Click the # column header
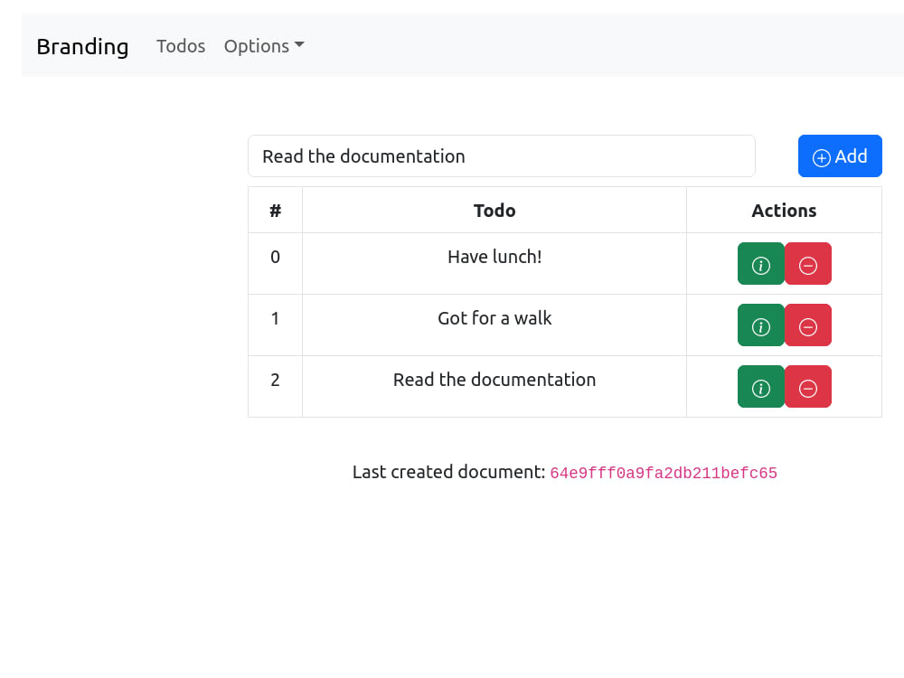 tap(275, 211)
